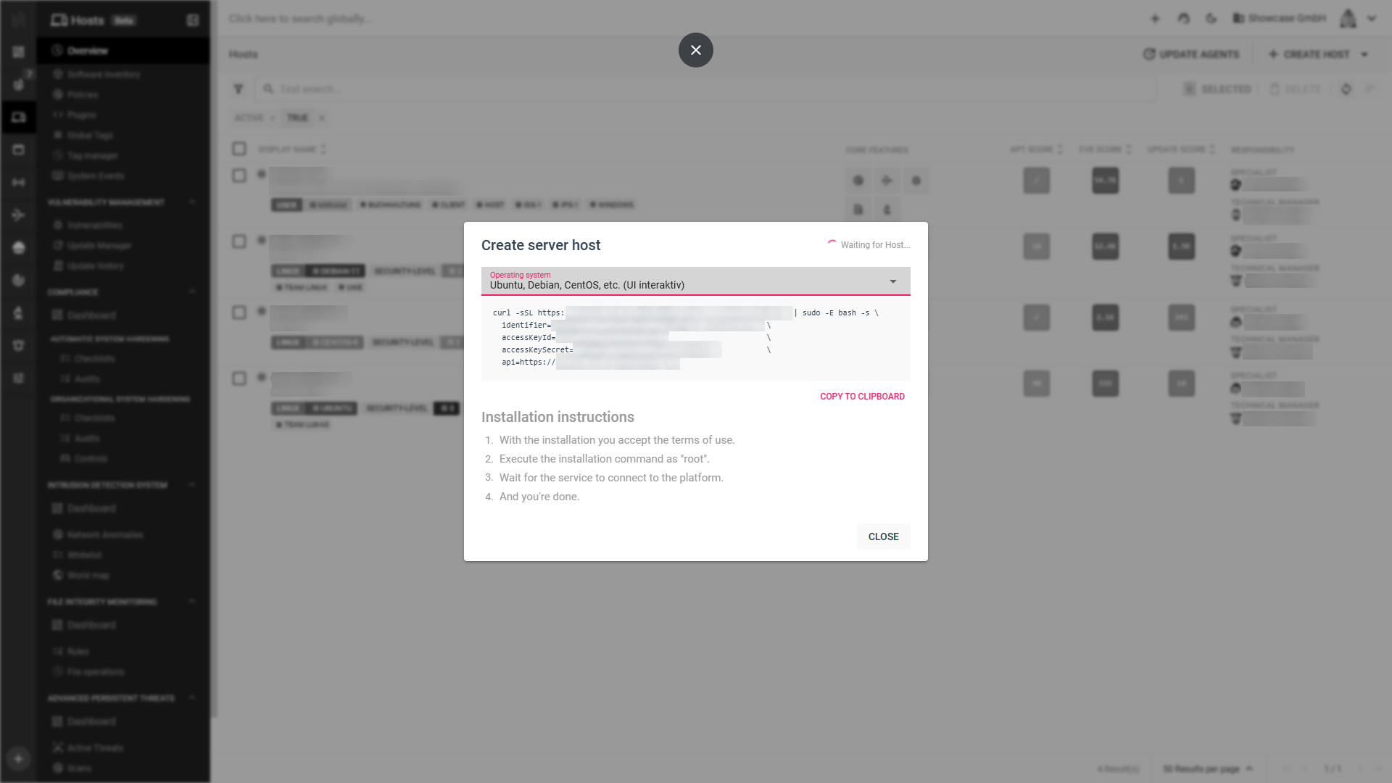Collapse the Vulnerability Management section
Screen dimensions: 1392x783
pyautogui.click(x=192, y=202)
